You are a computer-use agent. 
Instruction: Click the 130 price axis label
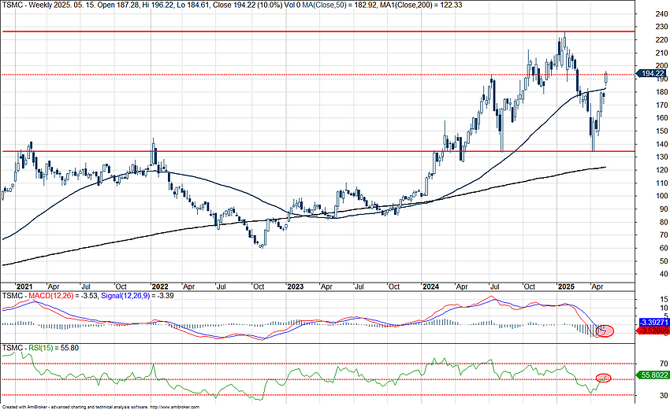point(662,157)
